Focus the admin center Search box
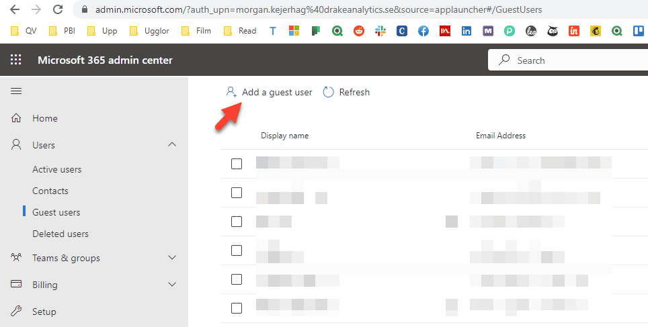Screen dimensions: 648x327 tap(568, 60)
